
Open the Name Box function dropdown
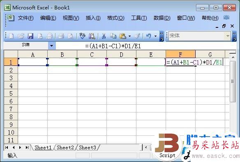pos(52,45)
